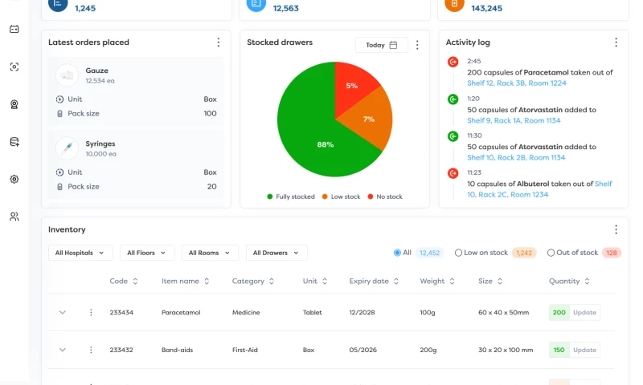Open the All Drawers dropdown

pos(276,253)
